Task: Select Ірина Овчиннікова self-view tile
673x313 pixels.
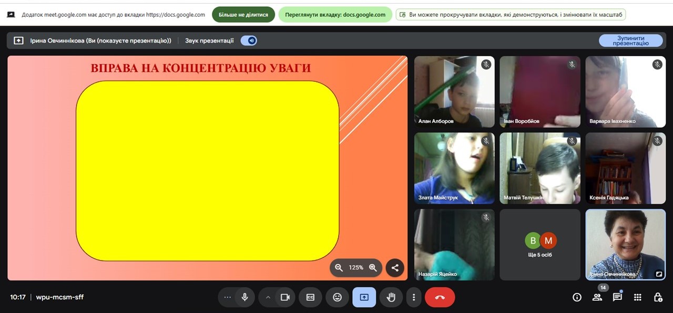Action: click(x=626, y=245)
